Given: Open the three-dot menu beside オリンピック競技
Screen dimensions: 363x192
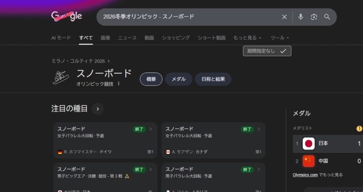Looking at the screenshot, I should coord(119,84).
